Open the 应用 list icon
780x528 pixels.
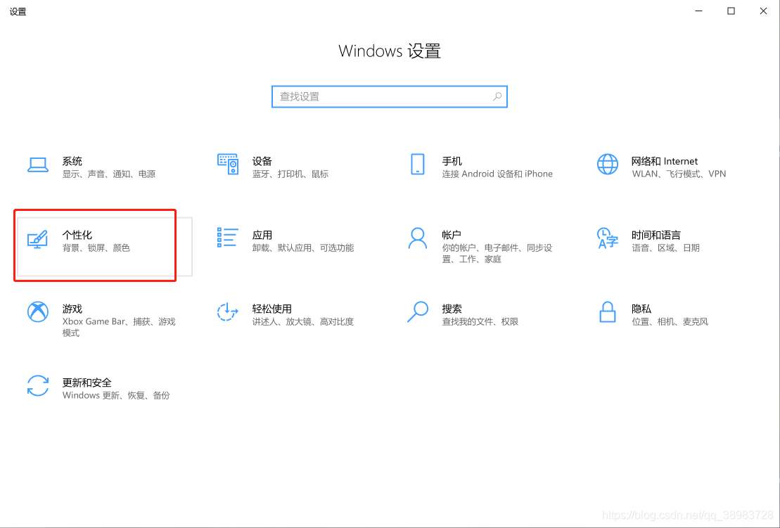[227, 238]
